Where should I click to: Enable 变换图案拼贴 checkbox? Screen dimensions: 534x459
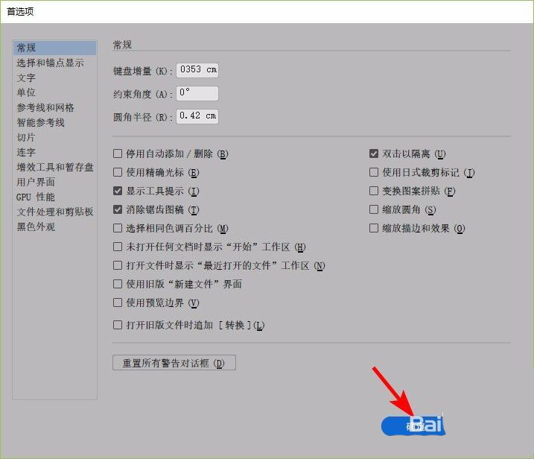(374, 191)
